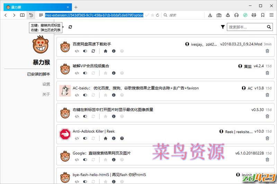This screenshot has width=277, height=184.
Task: Click the green compass extension icon
Action: [245, 15]
